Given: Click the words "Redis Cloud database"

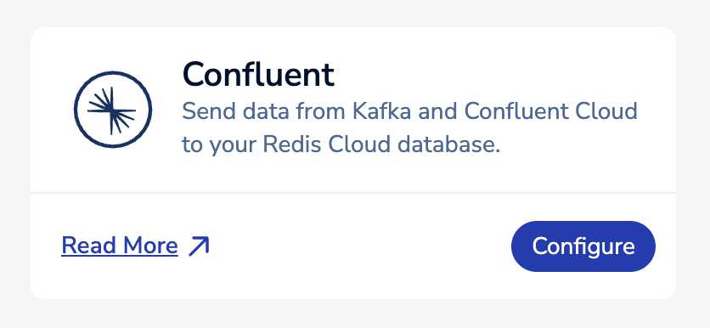Looking at the screenshot, I should [381, 145].
